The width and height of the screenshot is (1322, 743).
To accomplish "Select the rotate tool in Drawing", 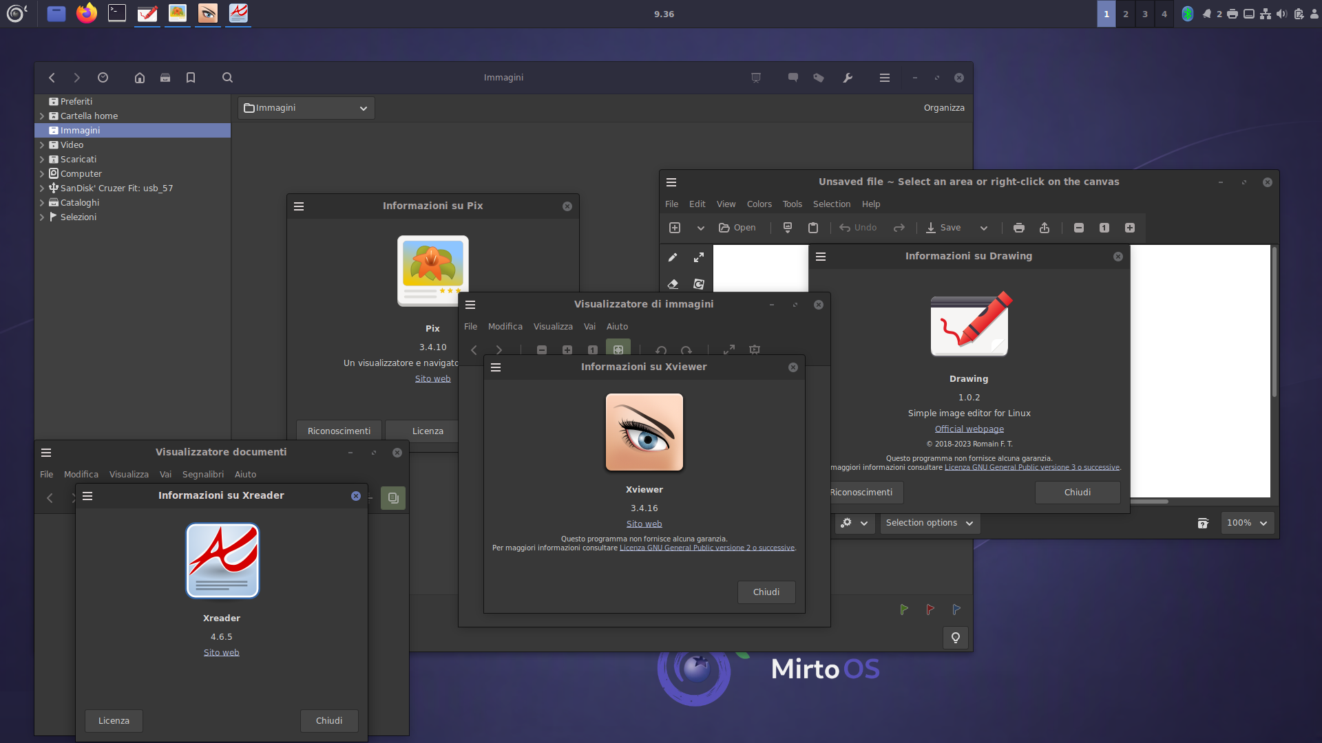I will click(x=699, y=284).
